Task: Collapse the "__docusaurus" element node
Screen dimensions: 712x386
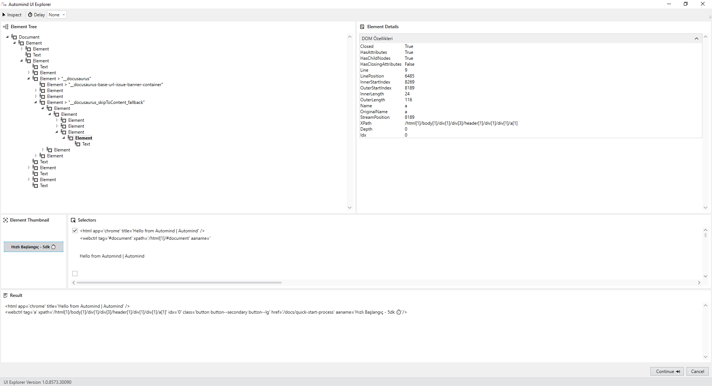Action: 29,79
